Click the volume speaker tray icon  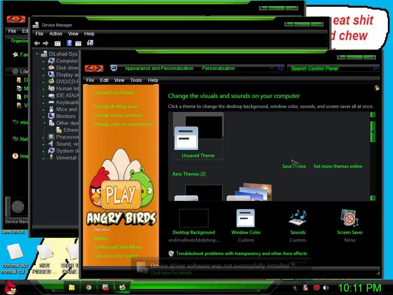click(325, 288)
